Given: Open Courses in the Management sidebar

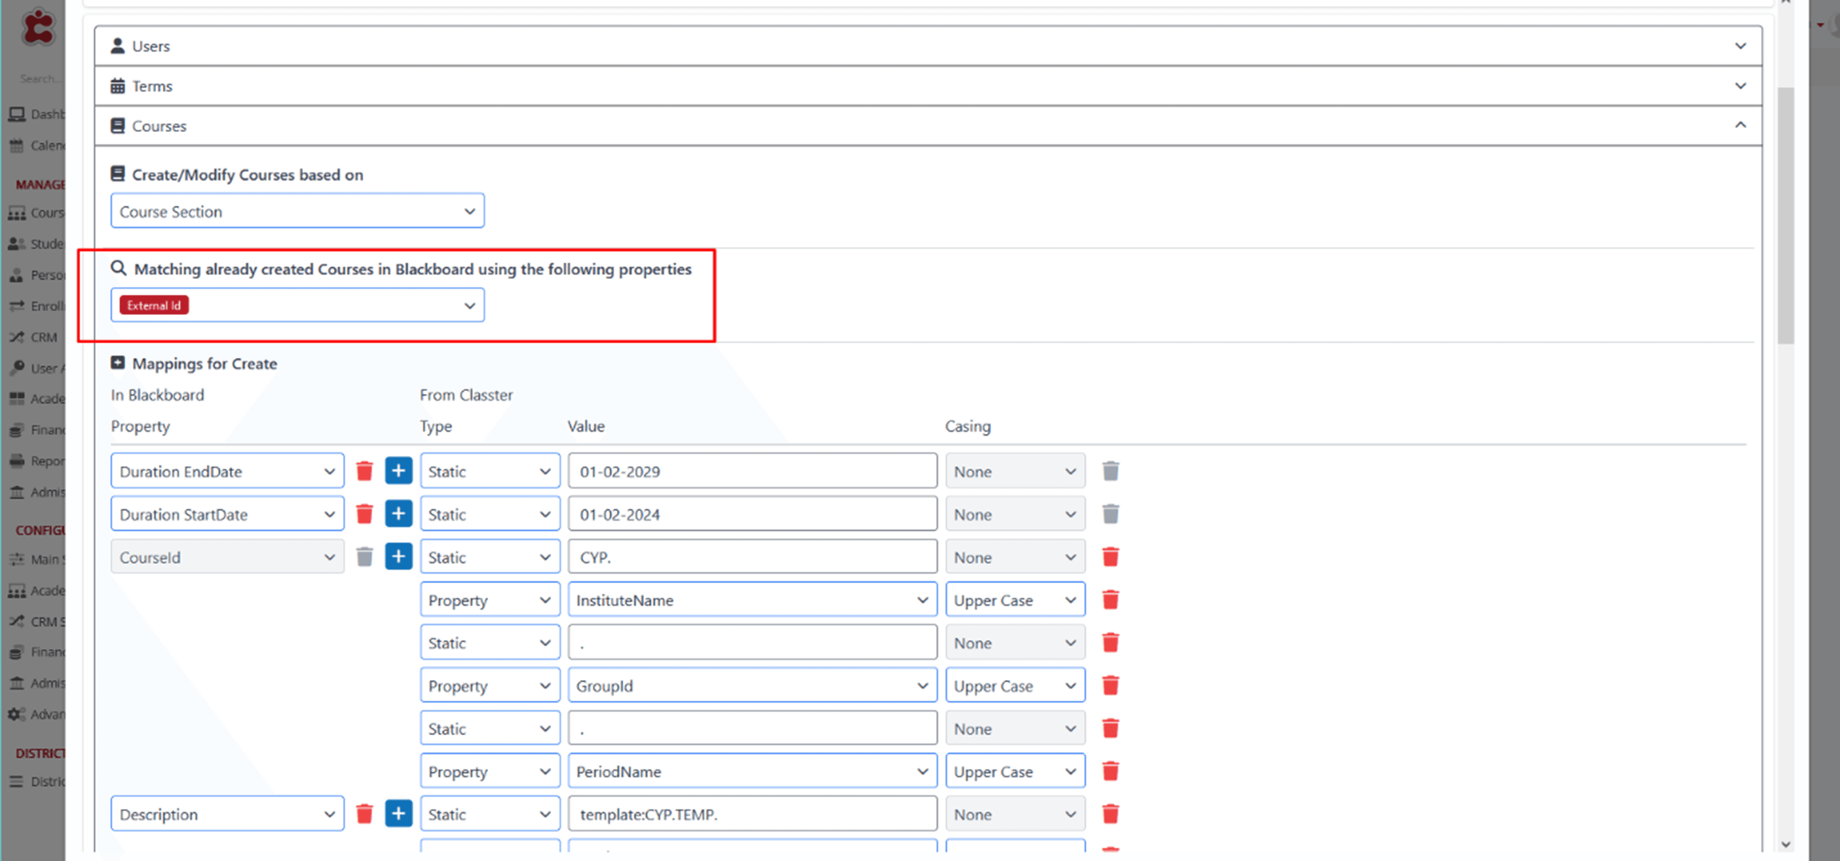Looking at the screenshot, I should (36, 213).
